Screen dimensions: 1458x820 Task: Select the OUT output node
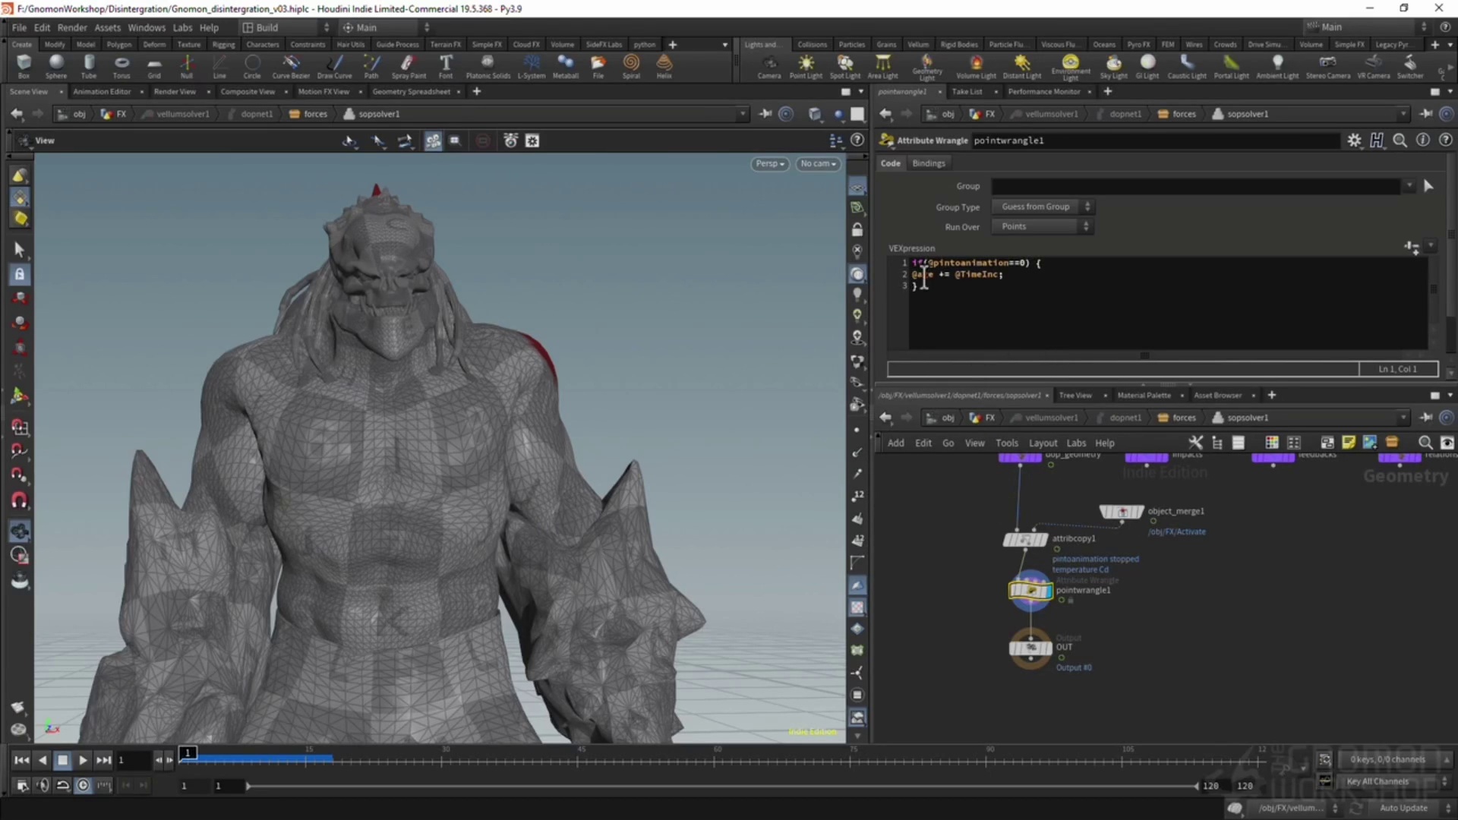point(1030,648)
